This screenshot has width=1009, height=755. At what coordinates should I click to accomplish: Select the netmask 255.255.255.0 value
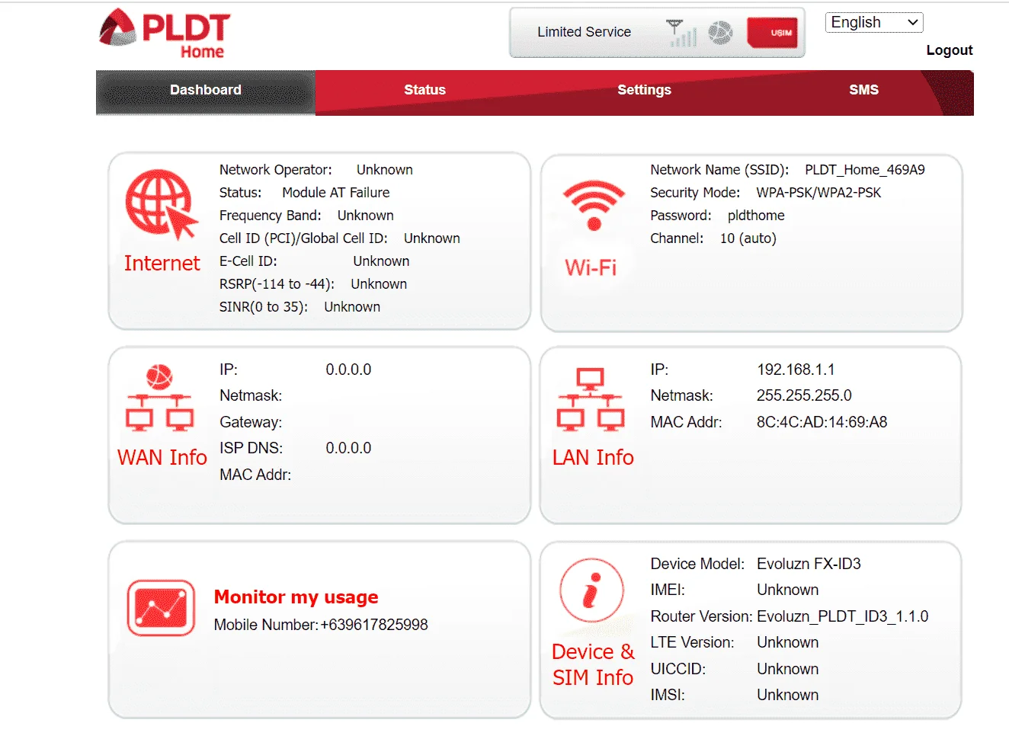(804, 395)
